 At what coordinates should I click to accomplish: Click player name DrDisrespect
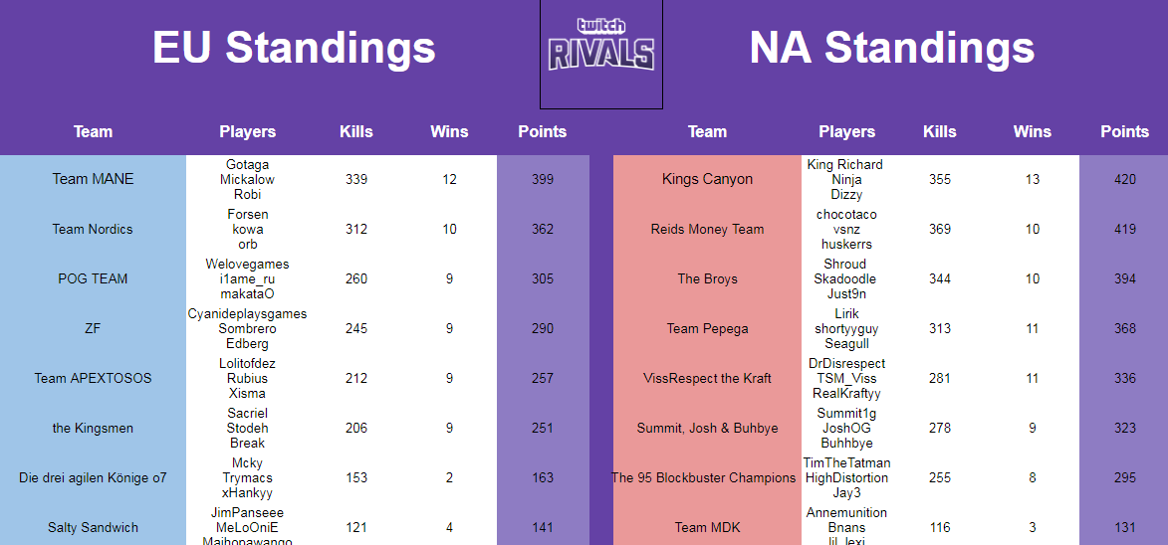(x=846, y=363)
